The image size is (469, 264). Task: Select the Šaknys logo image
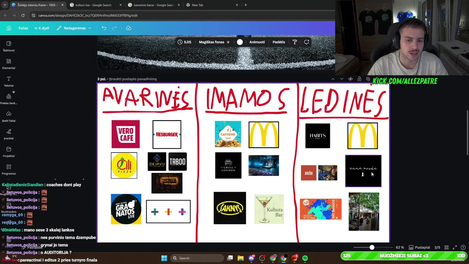pos(230,208)
